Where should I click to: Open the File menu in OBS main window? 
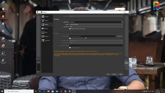38,14
